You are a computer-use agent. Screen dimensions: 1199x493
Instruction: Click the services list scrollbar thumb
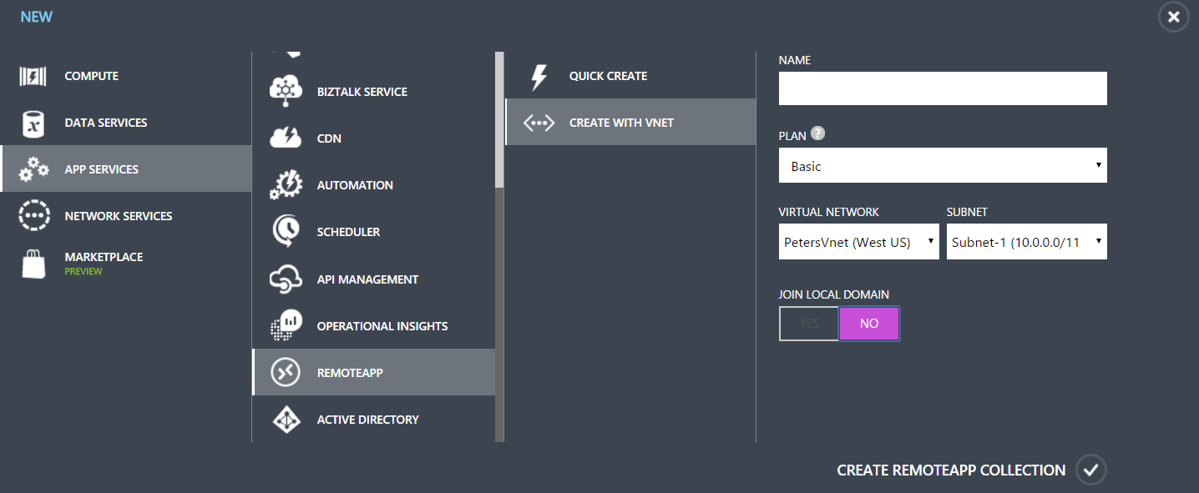pos(499,119)
